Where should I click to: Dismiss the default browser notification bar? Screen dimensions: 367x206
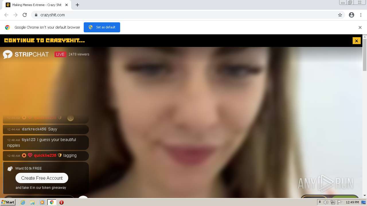(360, 27)
